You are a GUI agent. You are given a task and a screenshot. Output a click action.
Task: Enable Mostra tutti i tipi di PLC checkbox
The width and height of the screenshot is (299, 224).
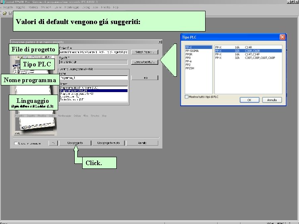(x=186, y=97)
